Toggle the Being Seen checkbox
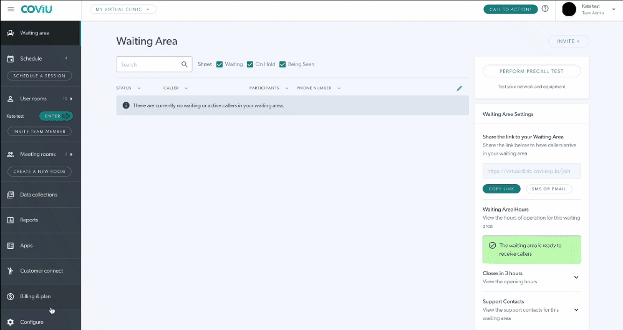This screenshot has height=330, width=623. pyautogui.click(x=283, y=64)
